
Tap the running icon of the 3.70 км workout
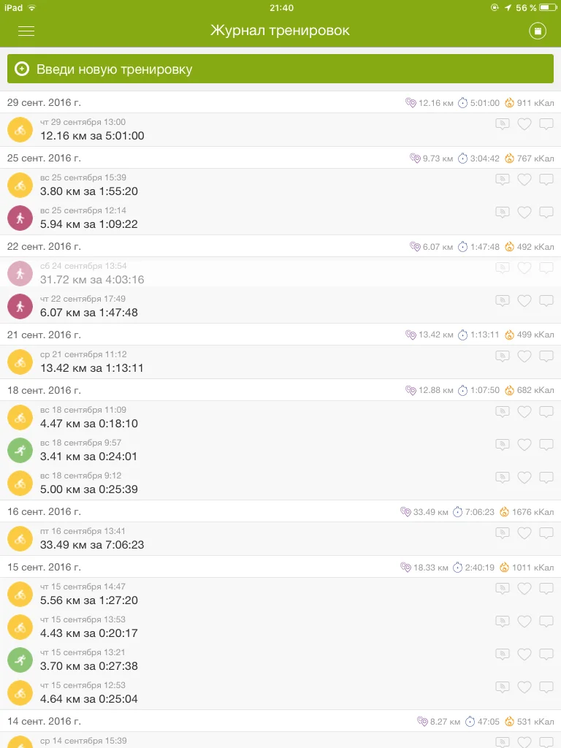click(x=20, y=660)
